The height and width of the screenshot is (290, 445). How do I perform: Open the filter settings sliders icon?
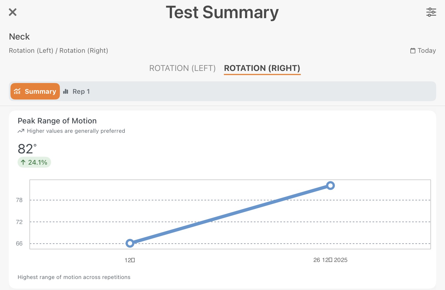click(431, 12)
